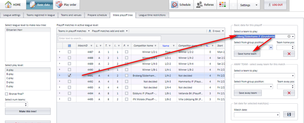The image size is (304, 123).
Task: Click the colored grid icon button
Action: 223,5
